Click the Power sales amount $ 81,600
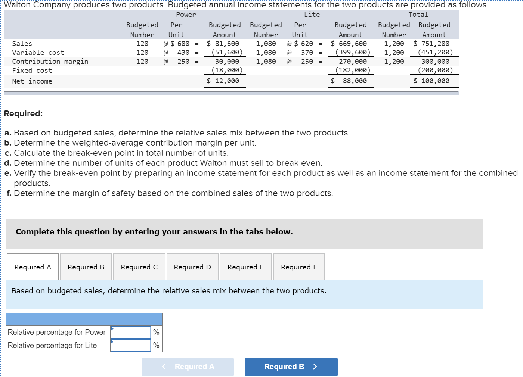The height and width of the screenshot is (377, 523). tap(223, 44)
